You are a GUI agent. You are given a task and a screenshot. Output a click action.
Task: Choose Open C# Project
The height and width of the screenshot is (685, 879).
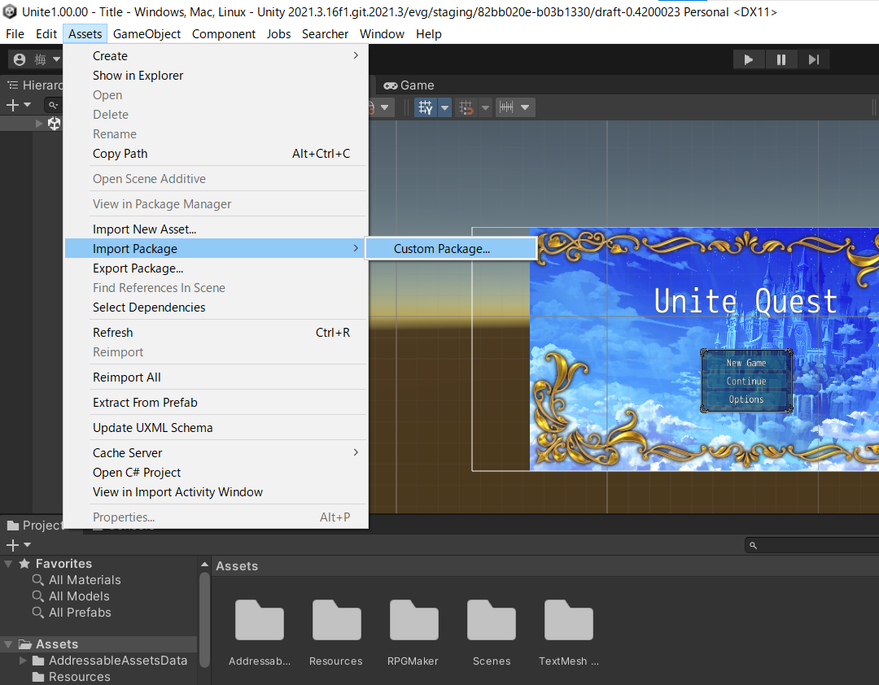click(x=216, y=473)
